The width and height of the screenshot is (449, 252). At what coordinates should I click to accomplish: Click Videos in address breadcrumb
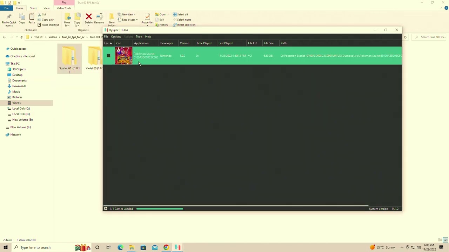point(53,37)
